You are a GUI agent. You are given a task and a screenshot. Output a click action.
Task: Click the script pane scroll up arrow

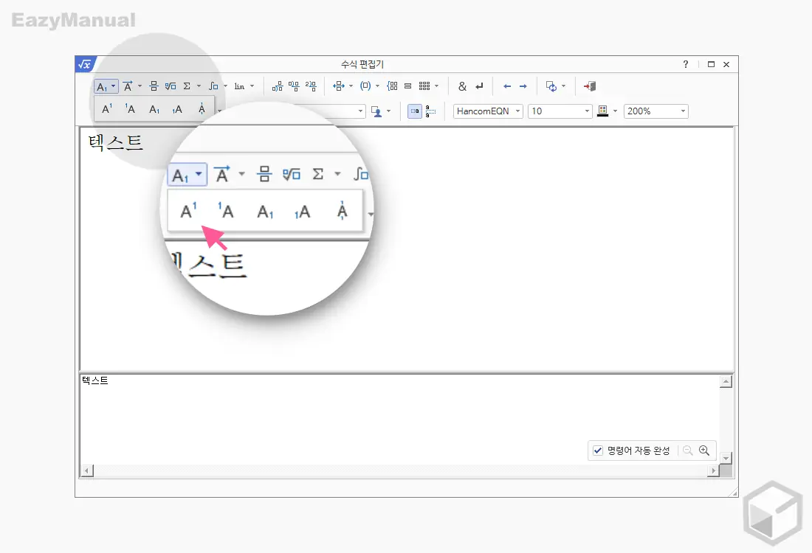(726, 382)
